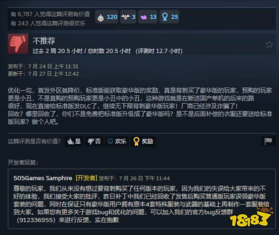Click the winged award icon showing 3
This screenshot has height=235, width=279.
point(128,17)
